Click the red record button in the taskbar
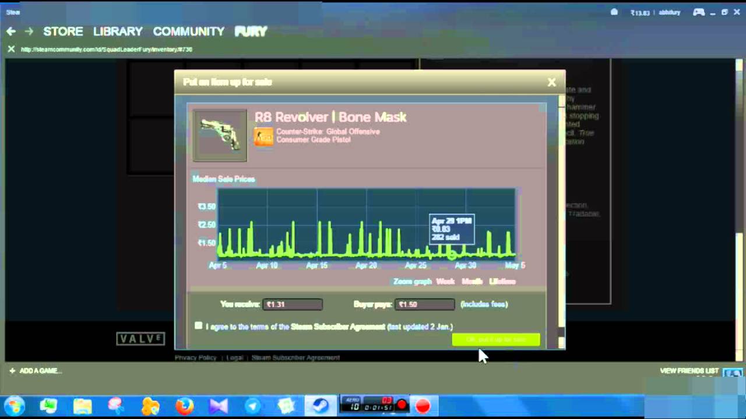The image size is (746, 419). coord(423,406)
